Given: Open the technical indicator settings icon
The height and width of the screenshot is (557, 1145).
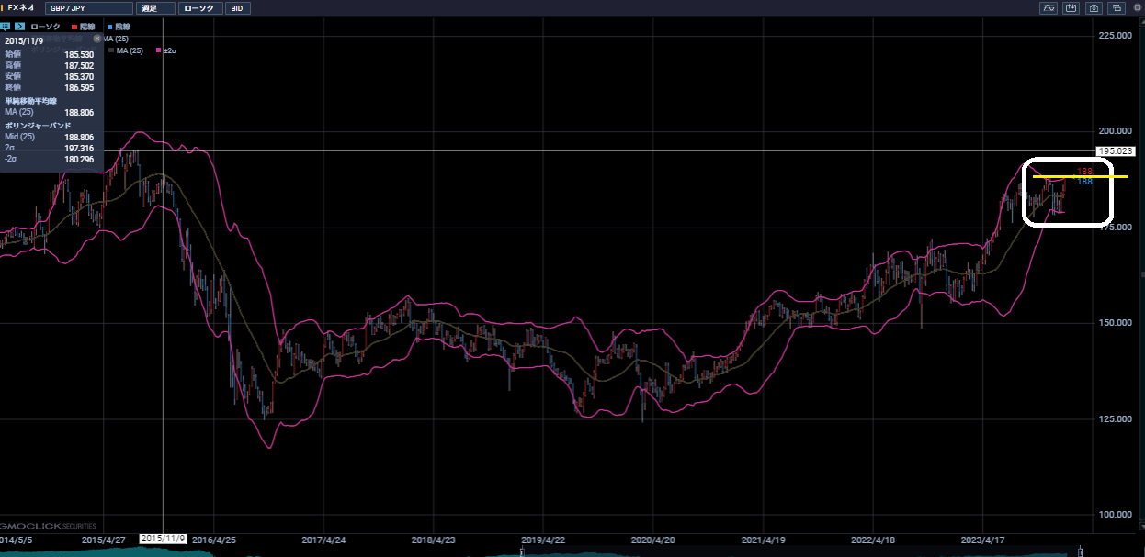Looking at the screenshot, I should (x=1049, y=8).
